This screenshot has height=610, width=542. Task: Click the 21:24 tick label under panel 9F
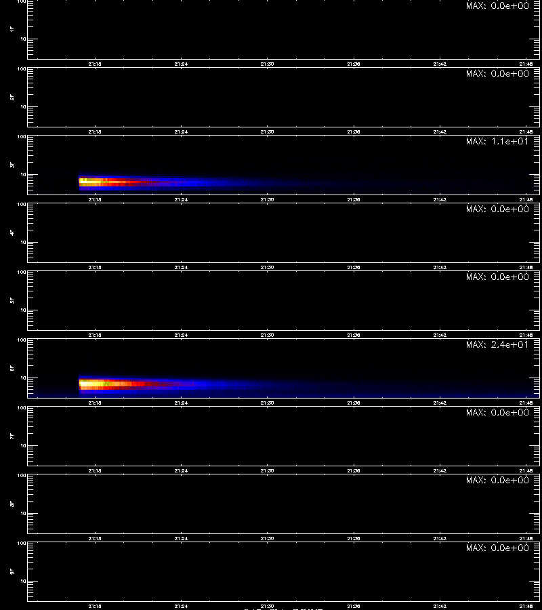point(181,606)
